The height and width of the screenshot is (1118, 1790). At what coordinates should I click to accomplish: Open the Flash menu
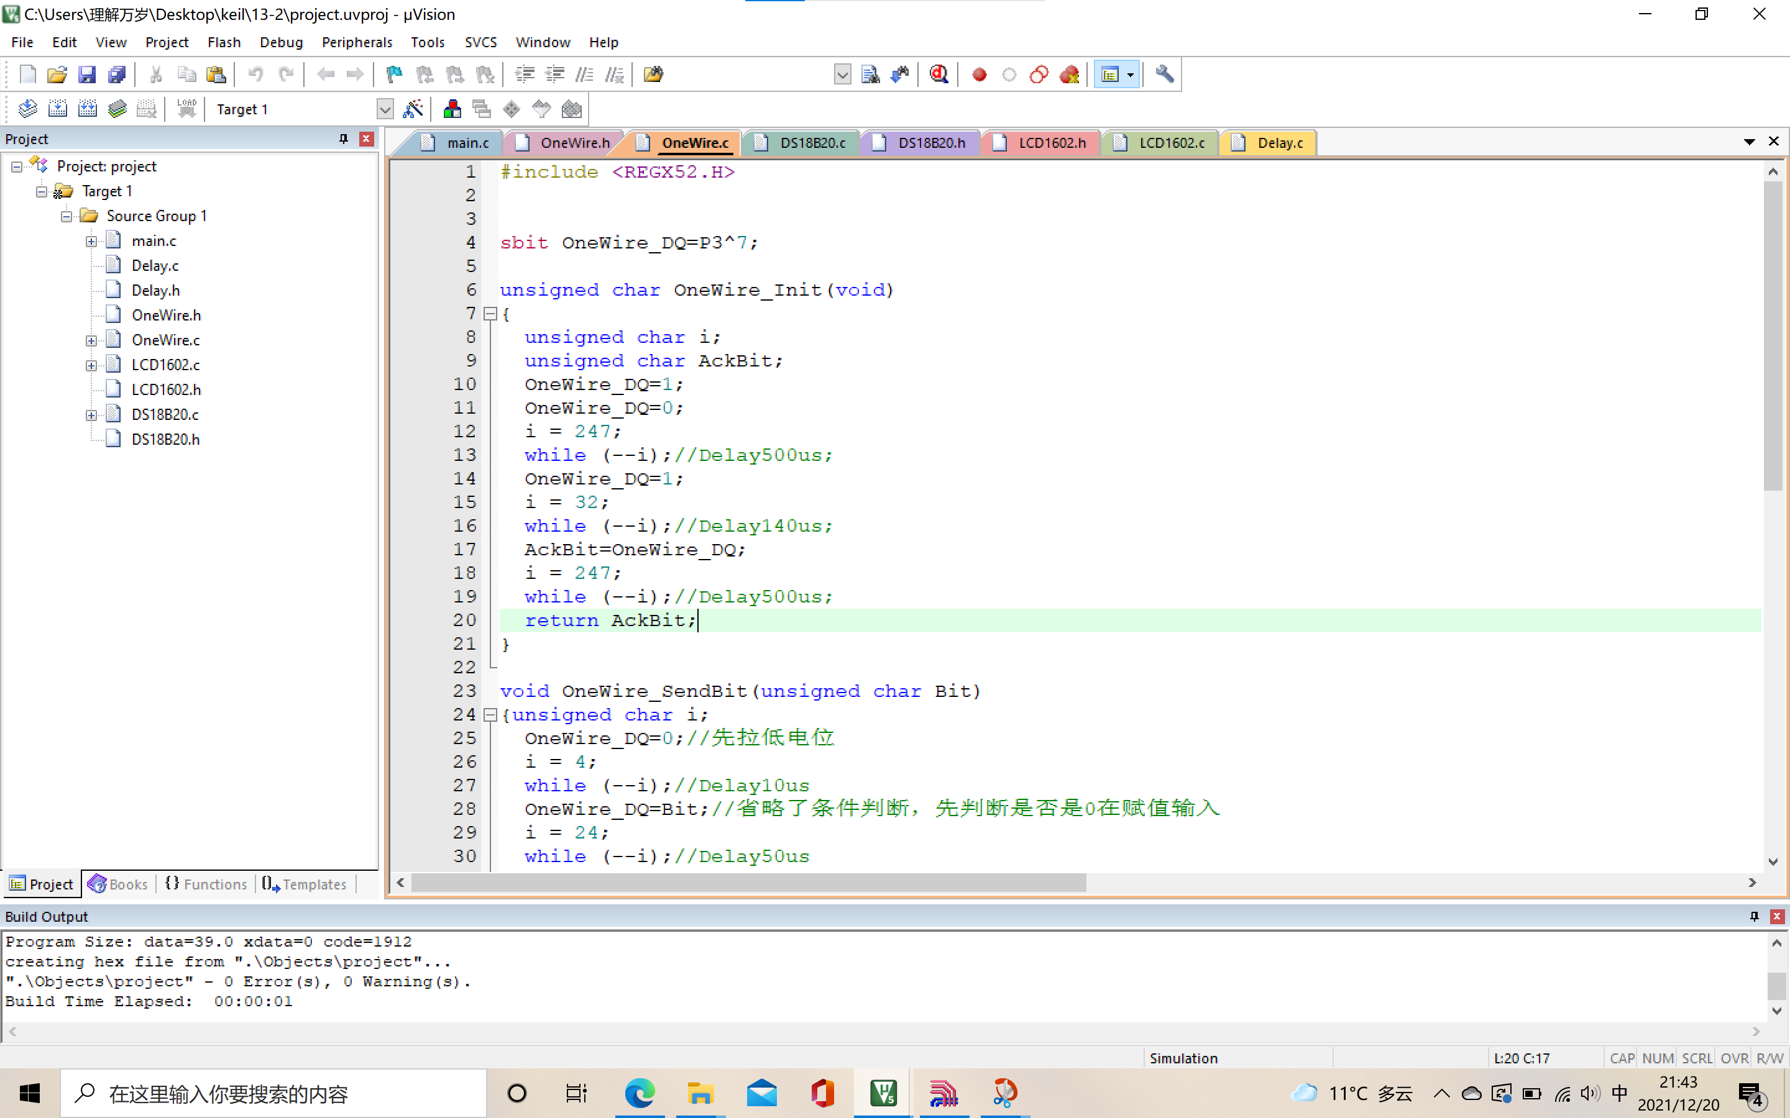224,42
